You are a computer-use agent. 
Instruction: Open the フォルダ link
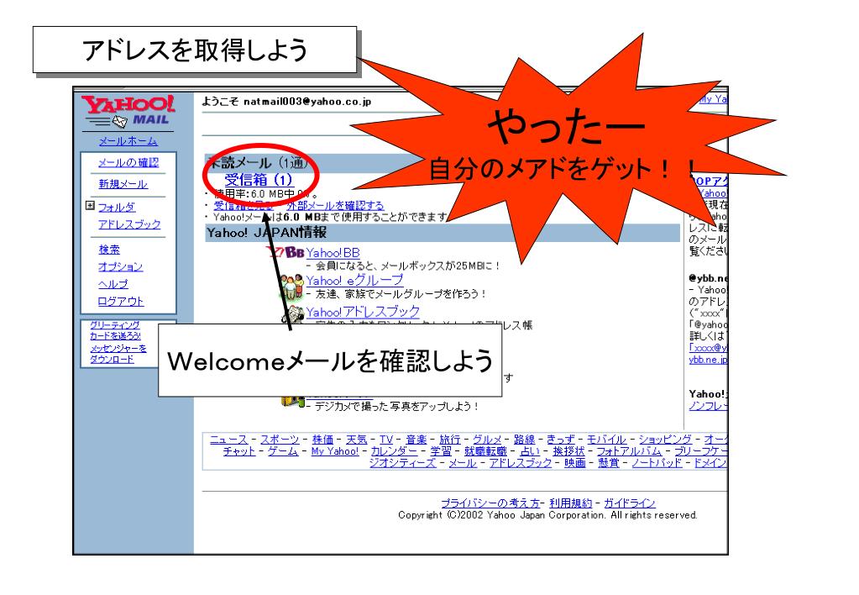(116, 207)
